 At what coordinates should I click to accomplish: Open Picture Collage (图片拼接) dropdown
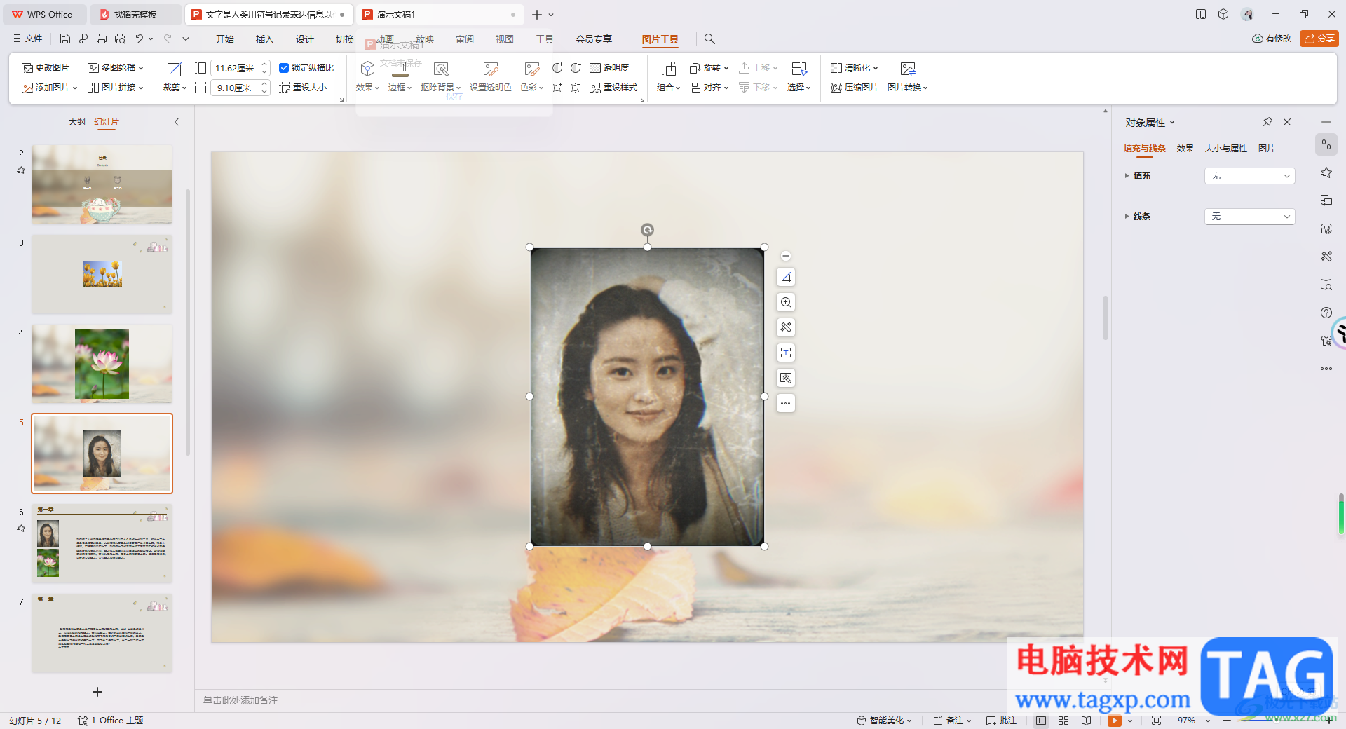(x=116, y=88)
